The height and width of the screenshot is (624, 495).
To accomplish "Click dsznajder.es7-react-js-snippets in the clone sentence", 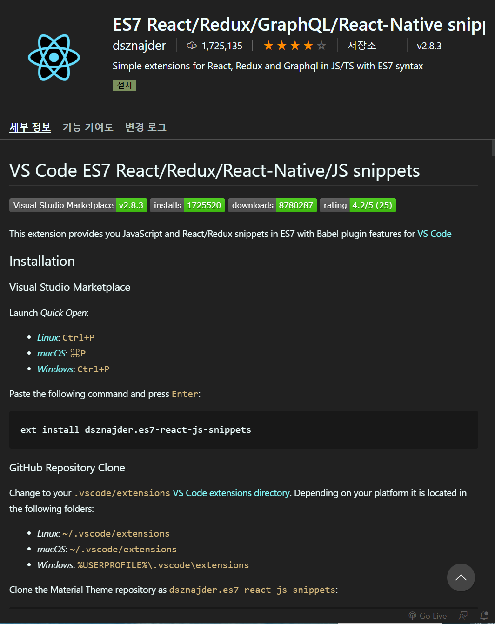I will tap(252, 590).
